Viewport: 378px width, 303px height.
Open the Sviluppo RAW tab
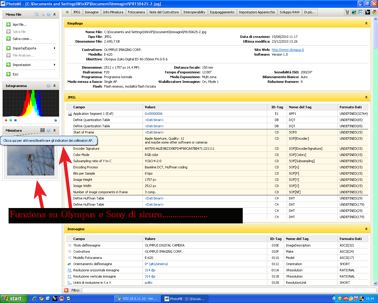point(290,12)
